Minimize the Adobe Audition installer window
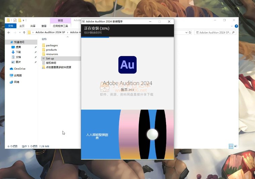 pos(150,21)
